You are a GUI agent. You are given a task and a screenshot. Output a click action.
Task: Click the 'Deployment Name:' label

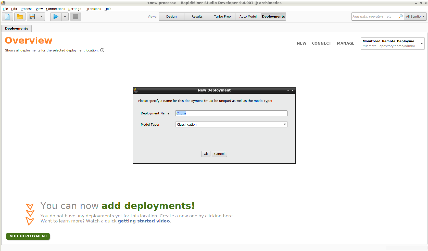[x=156, y=113]
